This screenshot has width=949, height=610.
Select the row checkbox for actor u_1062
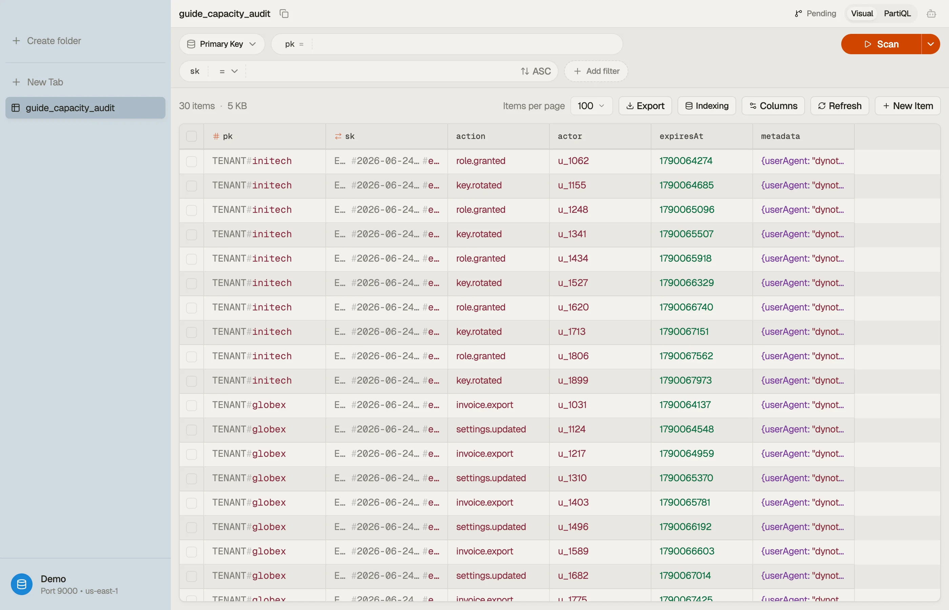pyautogui.click(x=191, y=161)
